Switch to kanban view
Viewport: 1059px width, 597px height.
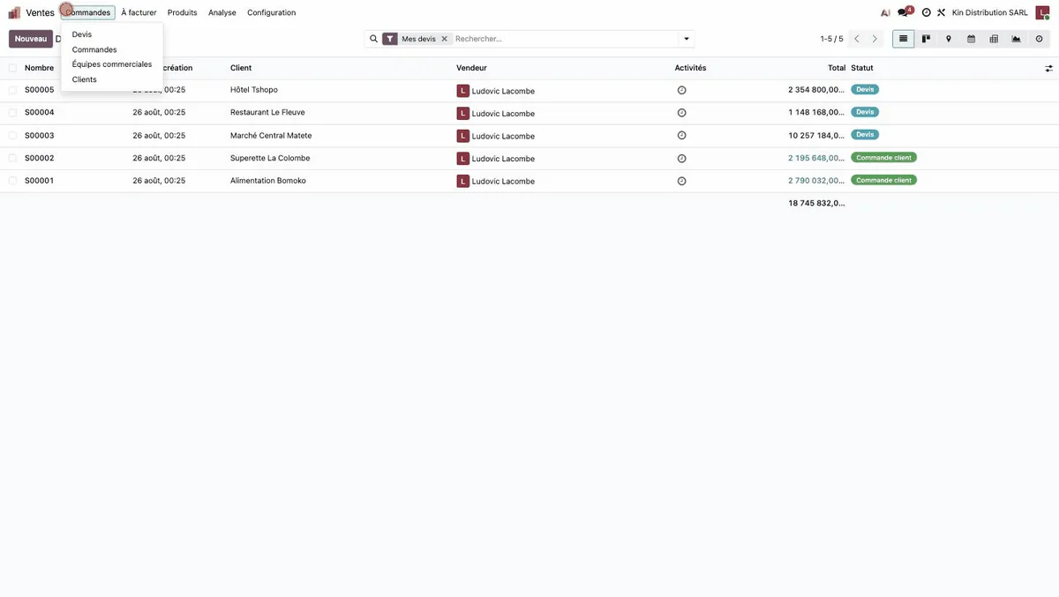(x=926, y=39)
